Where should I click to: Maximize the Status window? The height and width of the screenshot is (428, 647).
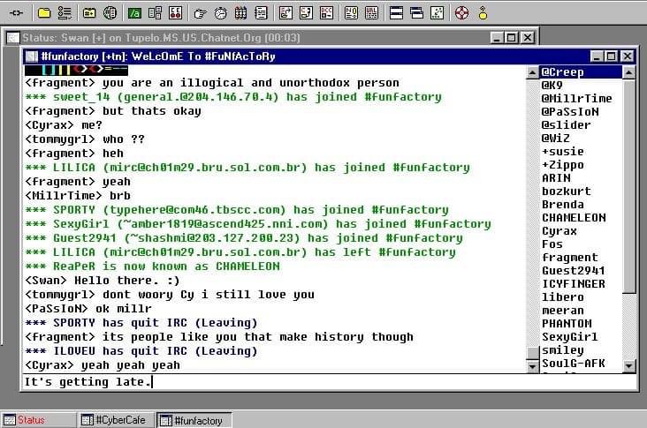tap(511, 37)
